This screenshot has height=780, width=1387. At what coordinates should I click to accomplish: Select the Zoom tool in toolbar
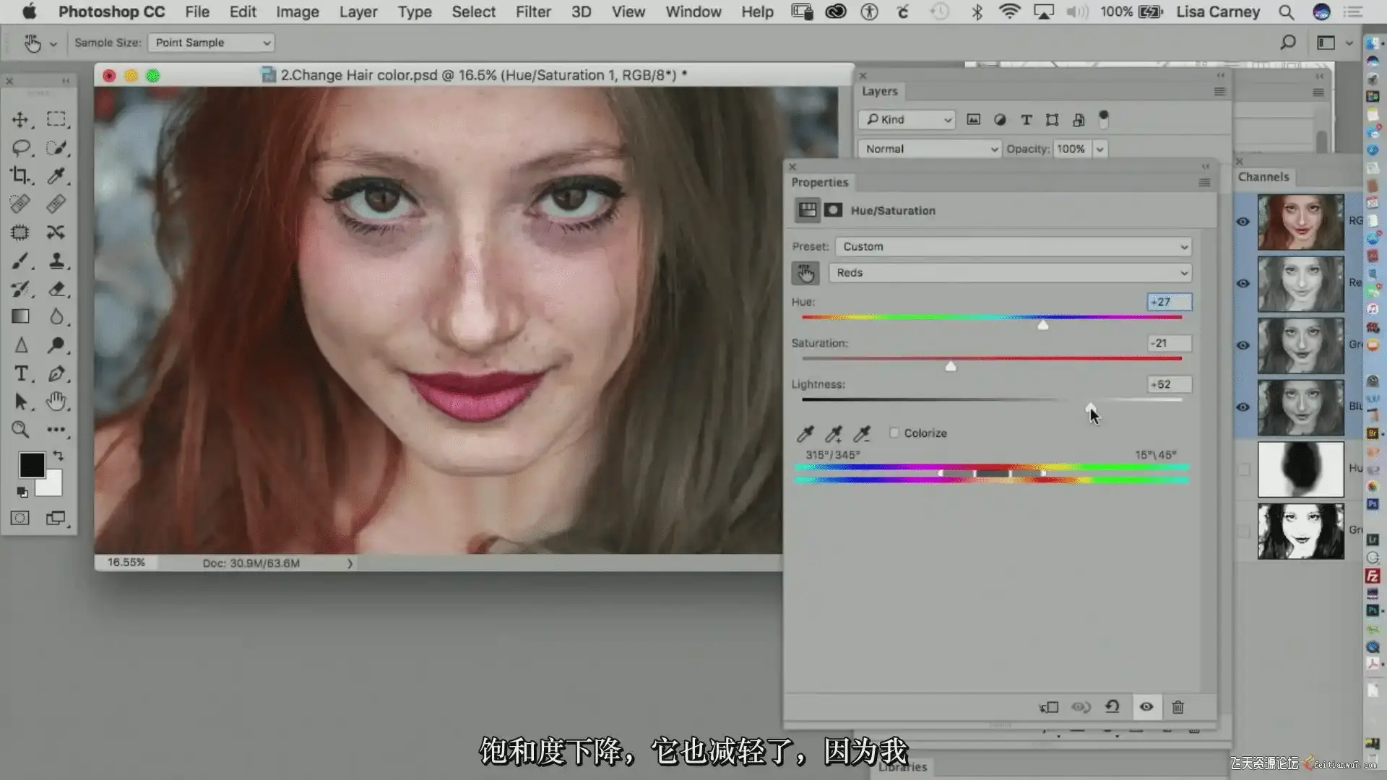20,430
